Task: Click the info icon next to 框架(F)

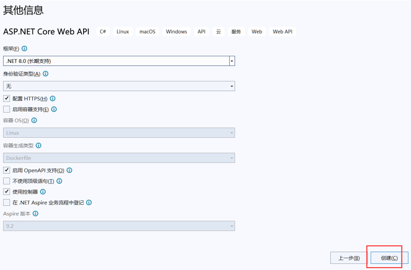Action: coord(24,48)
